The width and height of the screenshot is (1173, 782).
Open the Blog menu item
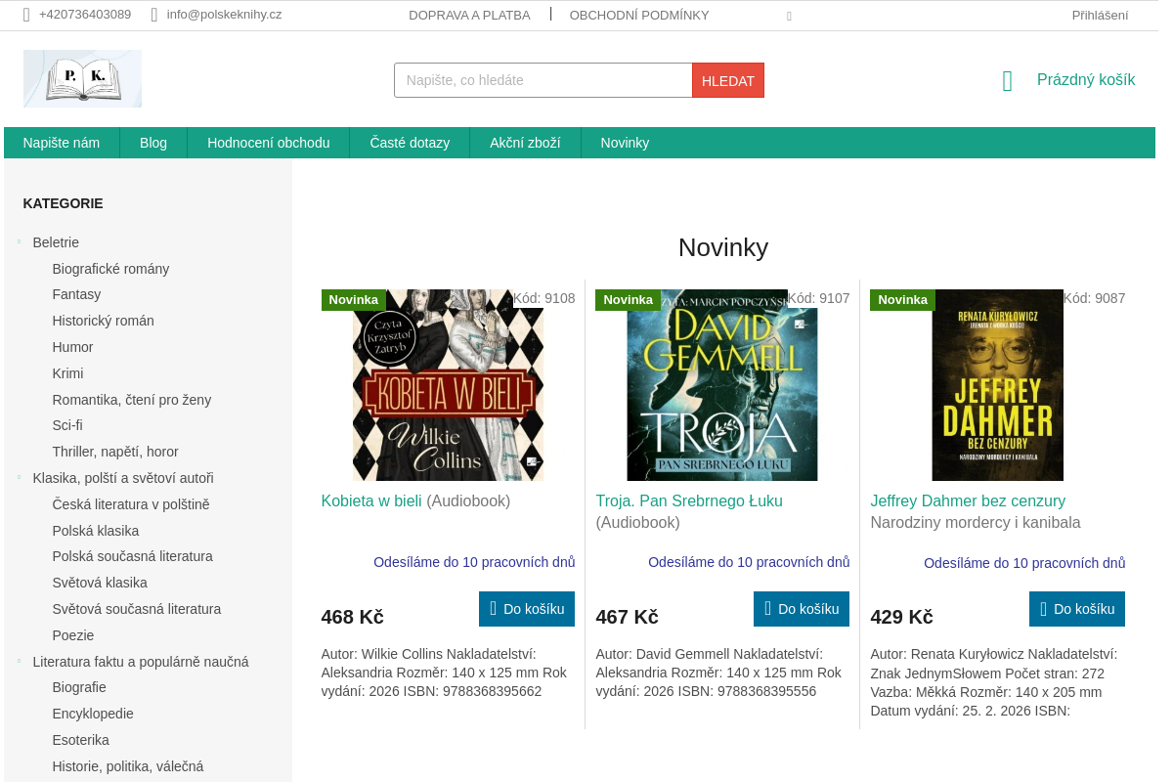pos(153,143)
